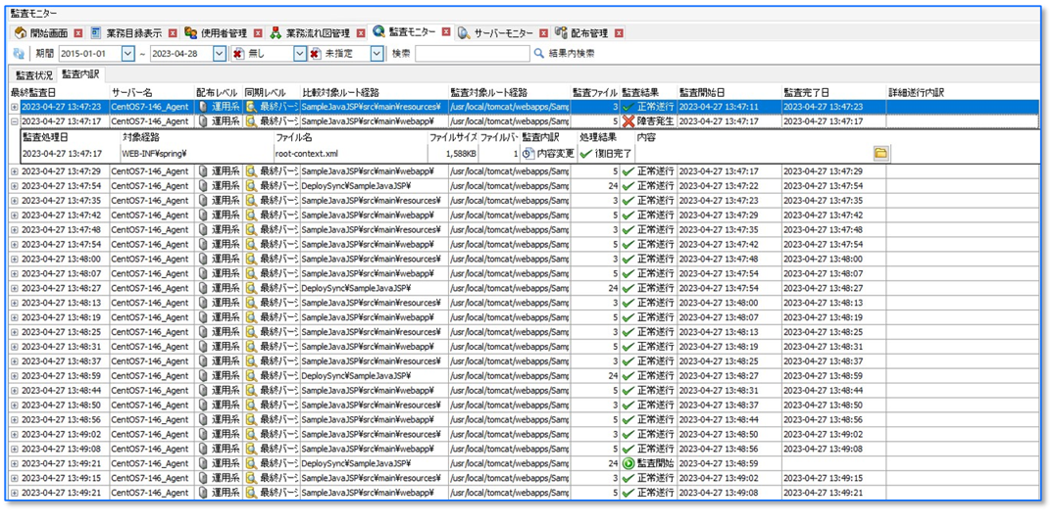Click the 業務流れ図管理 tab icon
The width and height of the screenshot is (1055, 526).
click(276, 33)
